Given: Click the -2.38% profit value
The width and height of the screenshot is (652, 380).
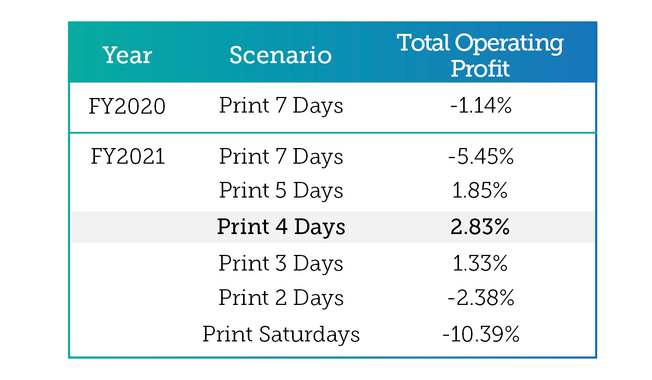Looking at the screenshot, I should tap(480, 299).
